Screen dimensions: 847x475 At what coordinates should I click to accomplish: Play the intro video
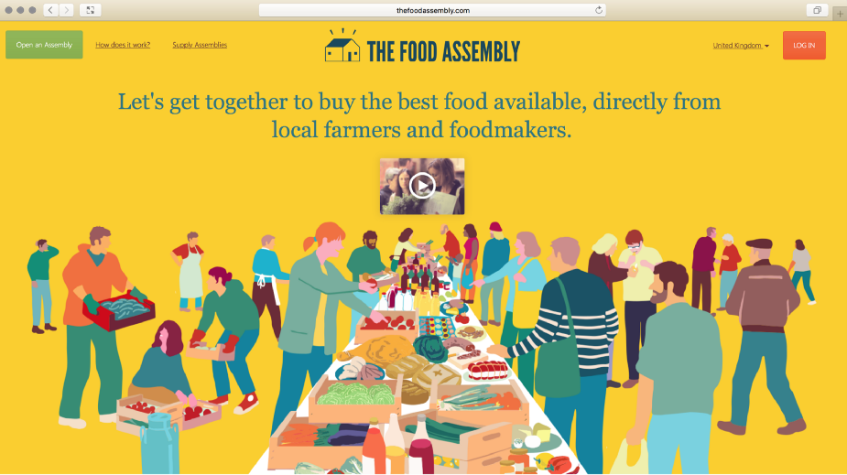422,186
